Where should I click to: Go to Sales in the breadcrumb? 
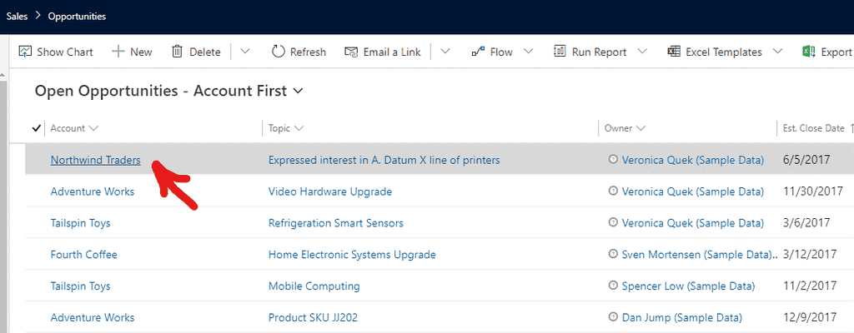17,16
